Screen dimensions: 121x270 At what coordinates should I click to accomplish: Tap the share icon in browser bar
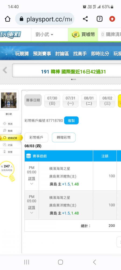pos(85,19)
